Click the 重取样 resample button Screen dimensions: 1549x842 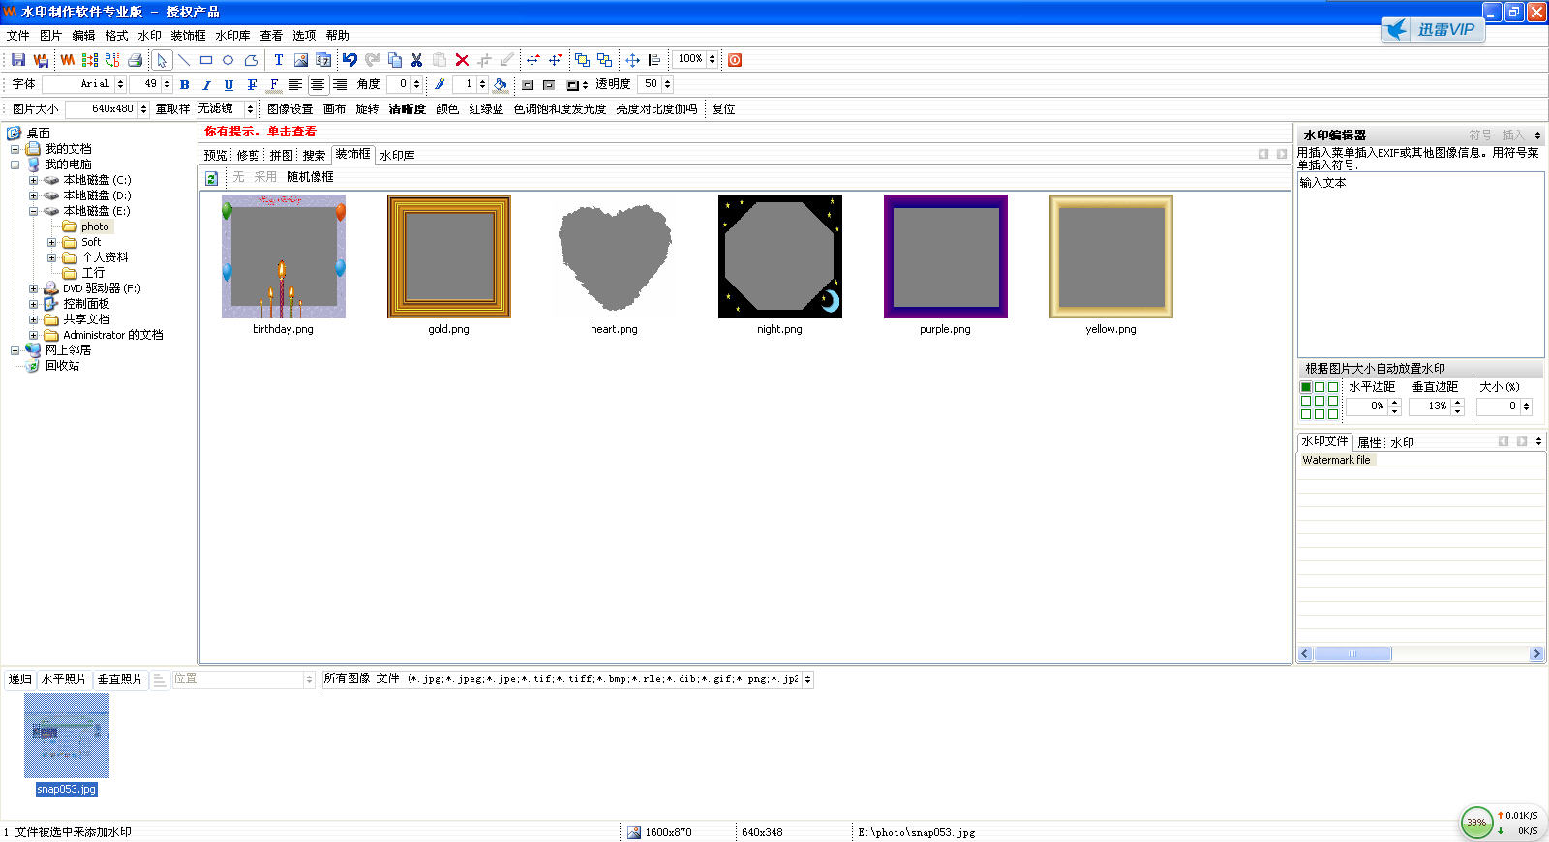click(172, 109)
